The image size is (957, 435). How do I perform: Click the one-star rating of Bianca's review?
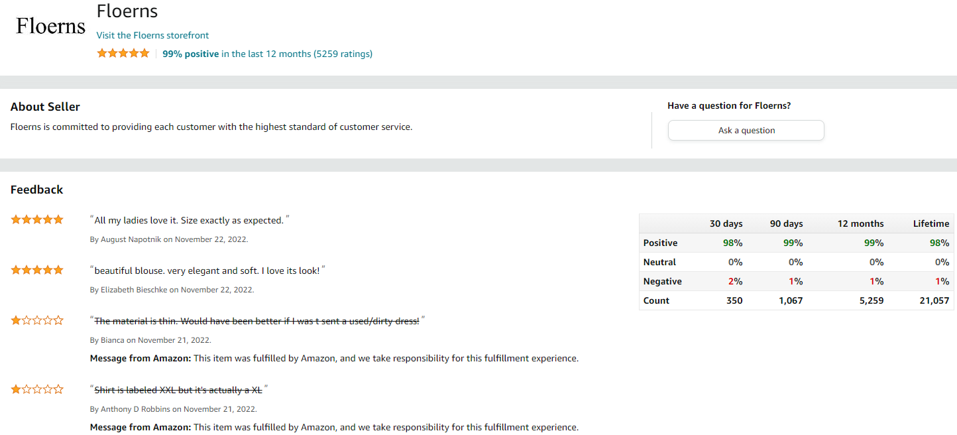(x=37, y=320)
